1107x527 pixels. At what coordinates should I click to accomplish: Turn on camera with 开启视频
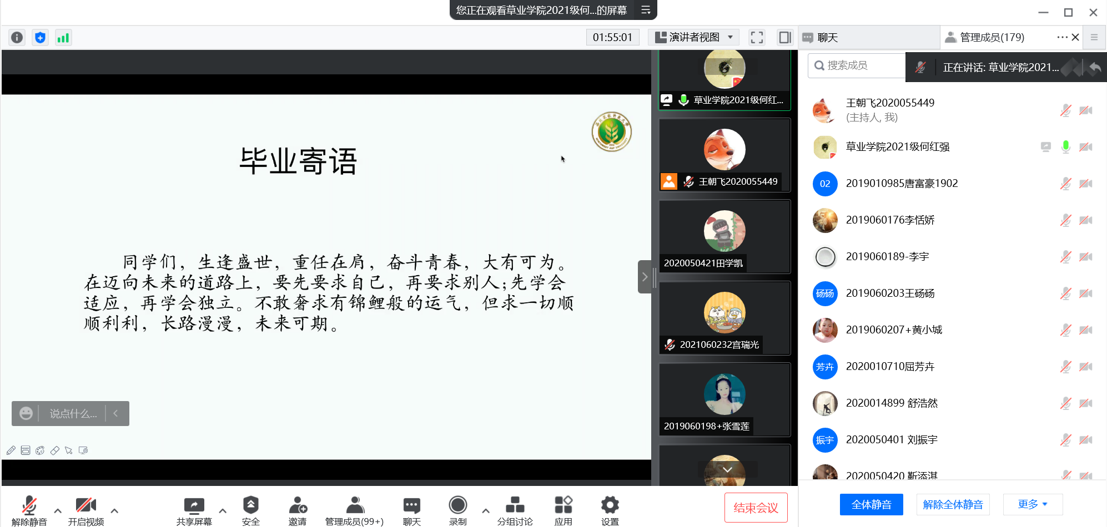tap(85, 508)
